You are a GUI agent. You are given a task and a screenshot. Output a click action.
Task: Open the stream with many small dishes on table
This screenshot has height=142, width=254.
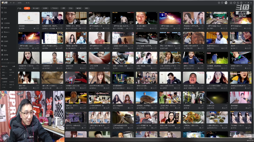(217, 117)
